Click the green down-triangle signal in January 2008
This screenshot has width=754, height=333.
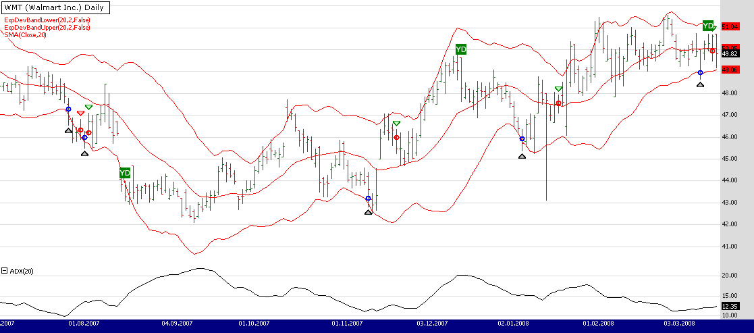tap(558, 89)
